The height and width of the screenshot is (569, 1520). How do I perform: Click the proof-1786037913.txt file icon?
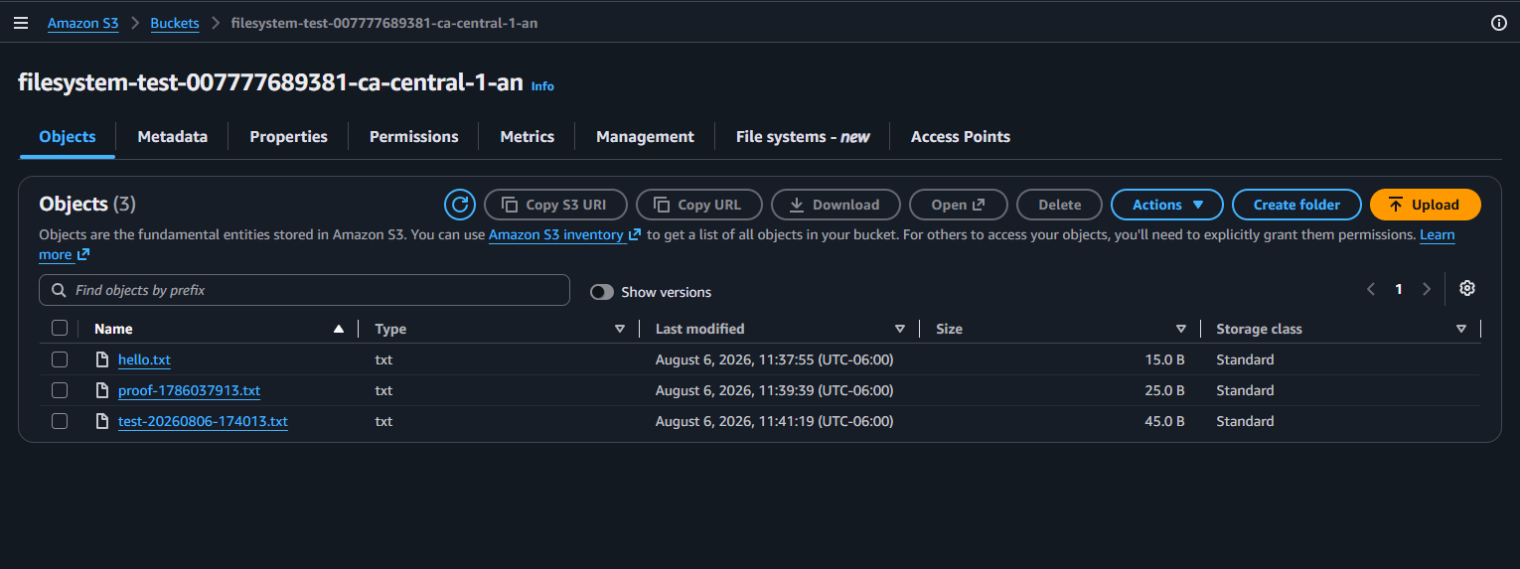coord(101,390)
